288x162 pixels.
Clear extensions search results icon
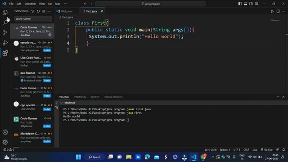(44, 11)
